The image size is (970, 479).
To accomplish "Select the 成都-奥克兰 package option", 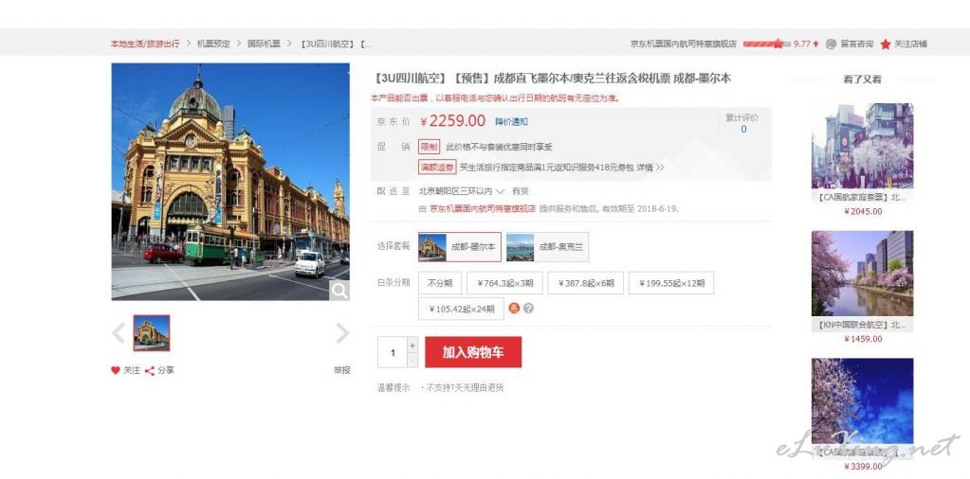I will click(x=547, y=247).
